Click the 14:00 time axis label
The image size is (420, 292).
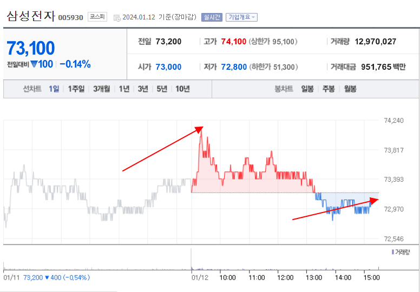point(343,277)
